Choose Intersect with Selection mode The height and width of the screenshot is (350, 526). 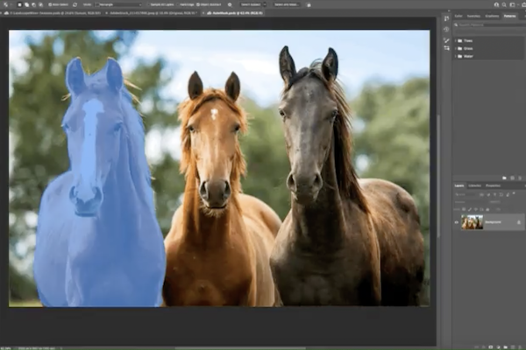41,4
